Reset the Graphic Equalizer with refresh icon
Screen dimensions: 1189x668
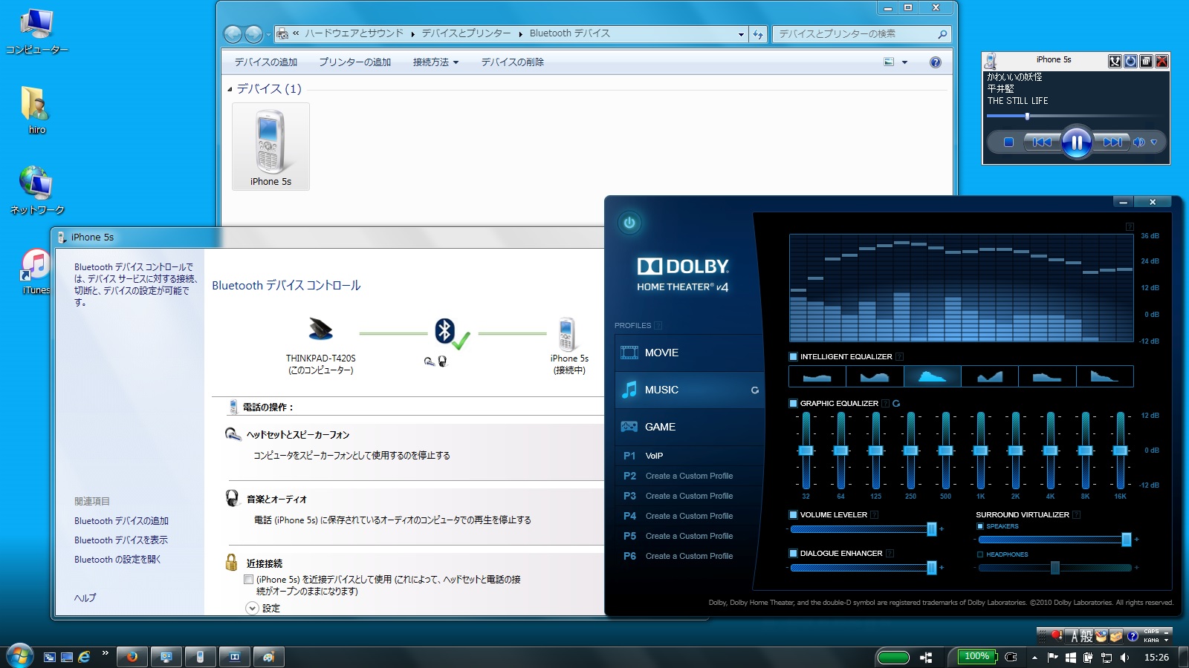click(x=896, y=404)
